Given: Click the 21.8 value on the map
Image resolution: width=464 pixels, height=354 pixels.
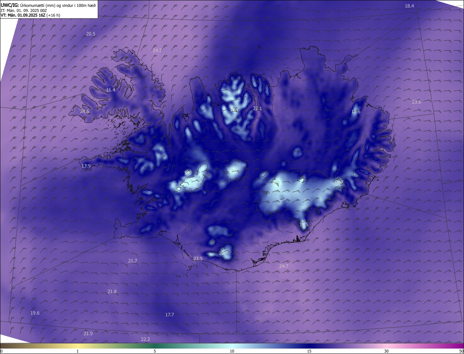Looking at the screenshot, I should tap(112, 291).
